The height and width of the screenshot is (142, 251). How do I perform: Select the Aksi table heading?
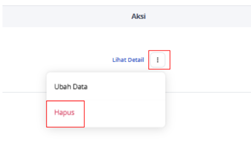coord(138,16)
